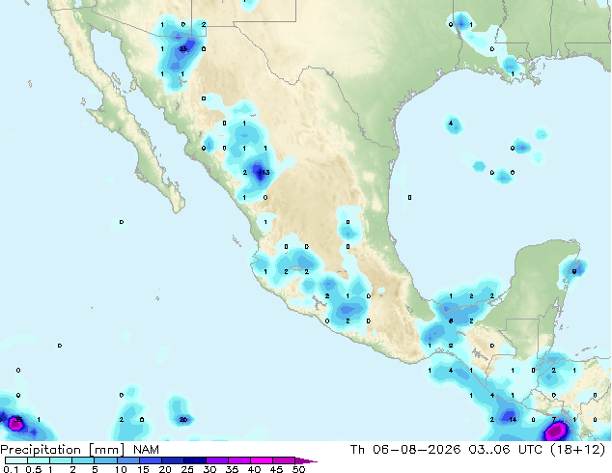612x473 pixels.
Task: Select the 1–2 mm legend color box
Action: point(61,460)
